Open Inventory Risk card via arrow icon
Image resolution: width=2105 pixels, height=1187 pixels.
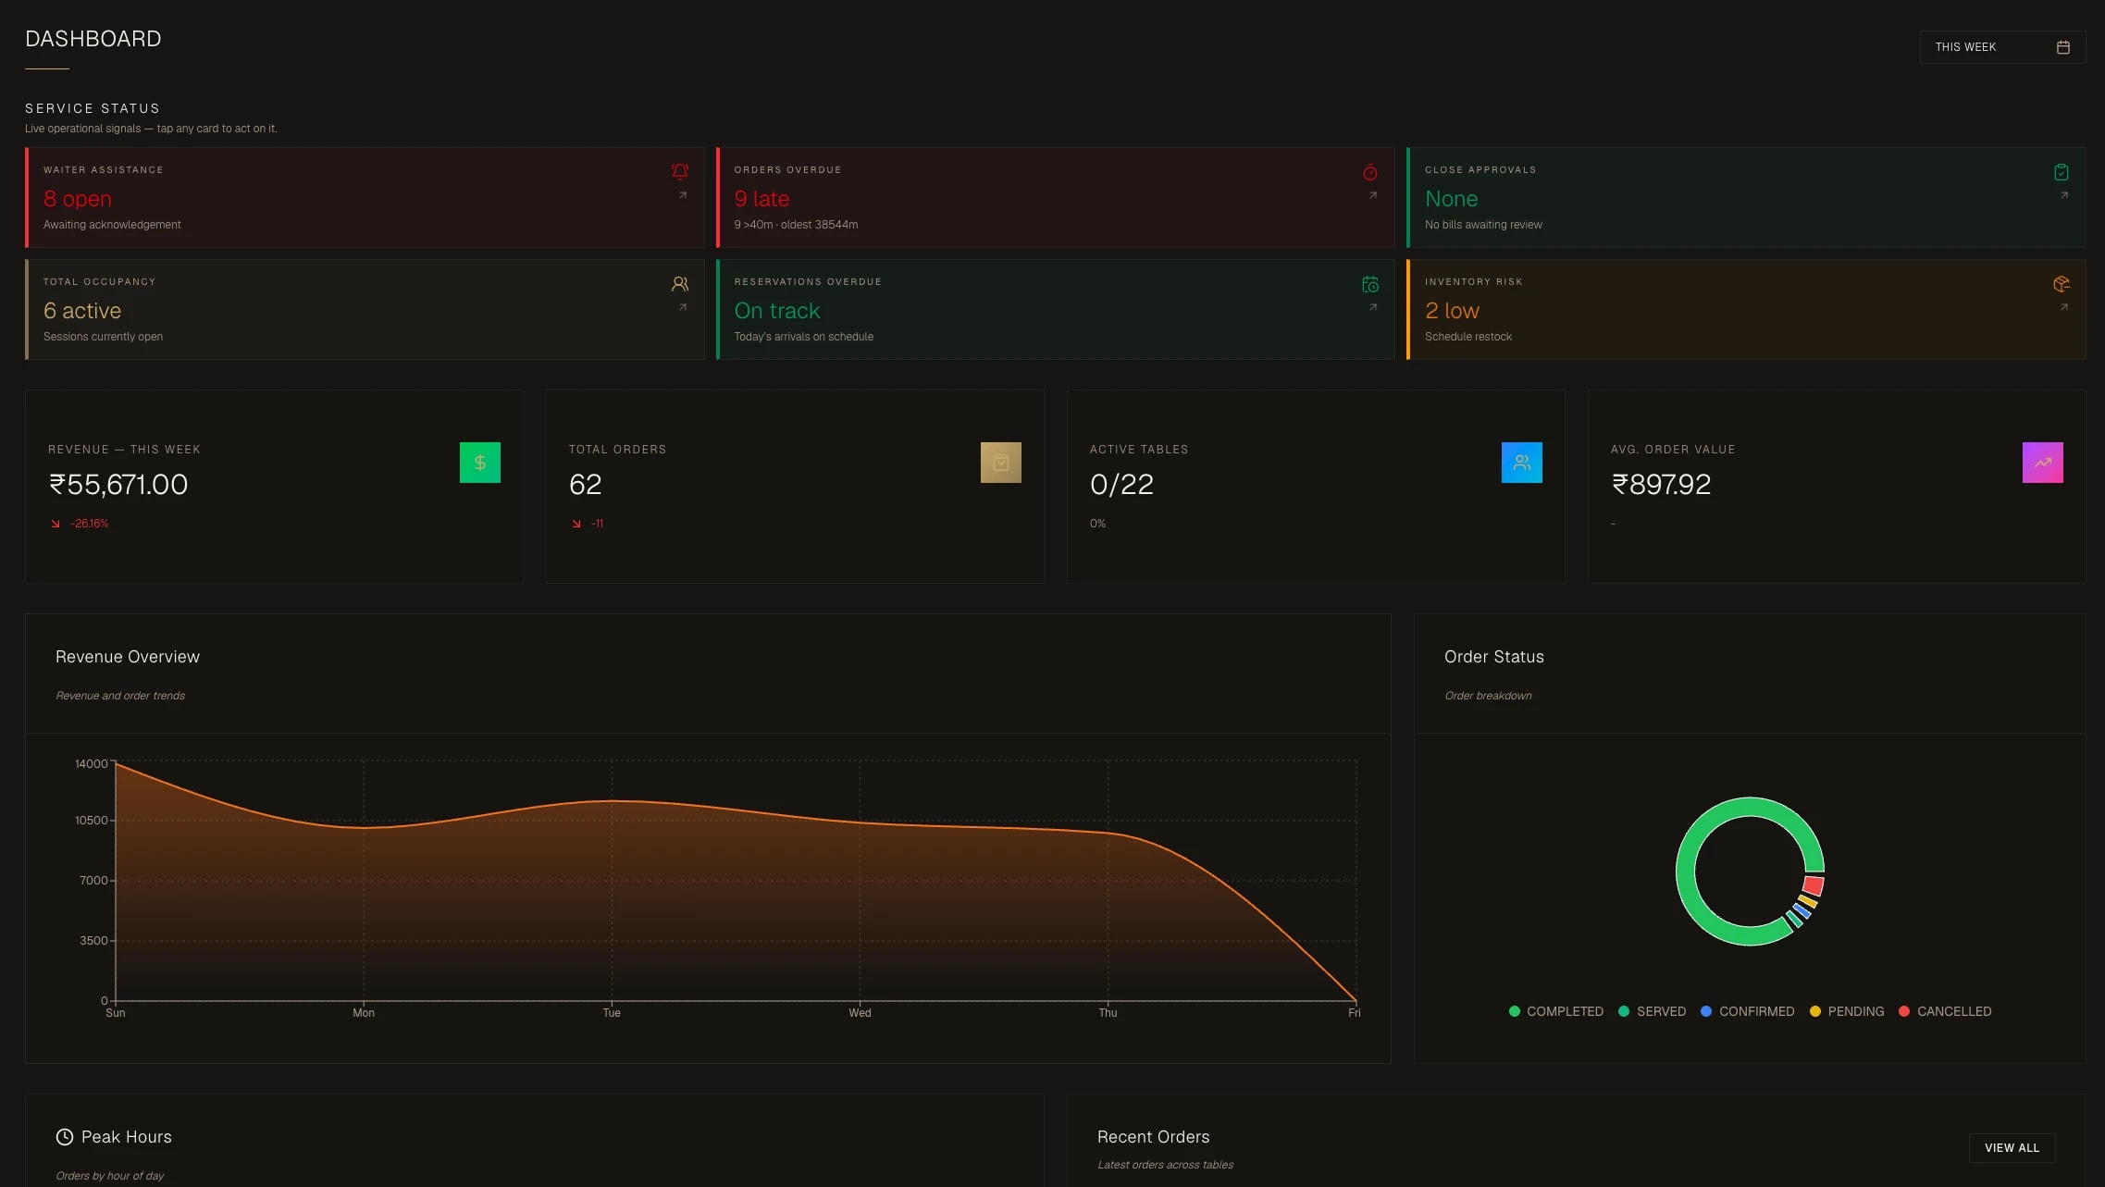pyautogui.click(x=2064, y=307)
